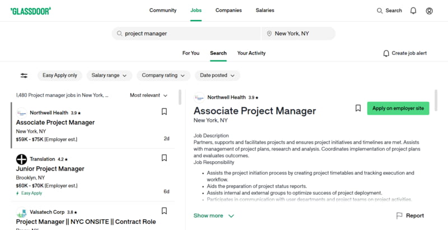Image resolution: width=448 pixels, height=230 pixels.
Task: Open the user profile icon
Action: [429, 11]
